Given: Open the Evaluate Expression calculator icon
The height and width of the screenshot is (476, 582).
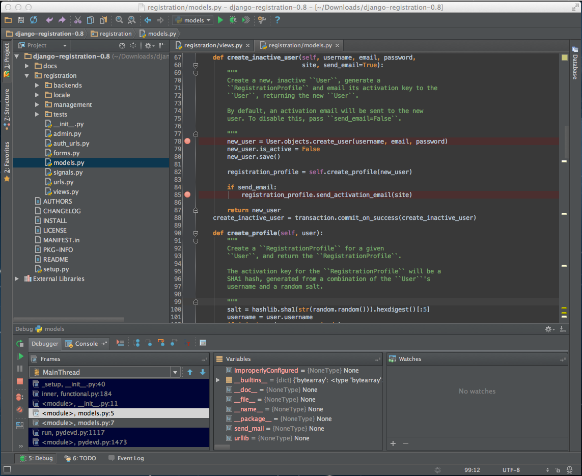Looking at the screenshot, I should coord(203,343).
